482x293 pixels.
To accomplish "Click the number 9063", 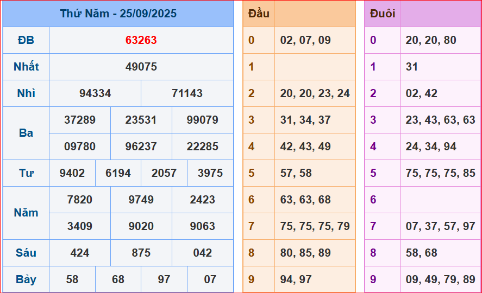I will click(203, 226).
